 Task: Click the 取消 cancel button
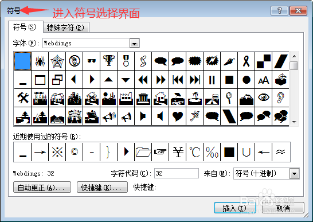283,208
